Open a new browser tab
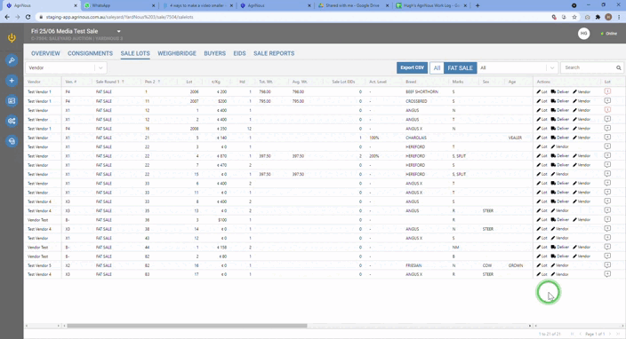626x339 pixels. tap(478, 5)
